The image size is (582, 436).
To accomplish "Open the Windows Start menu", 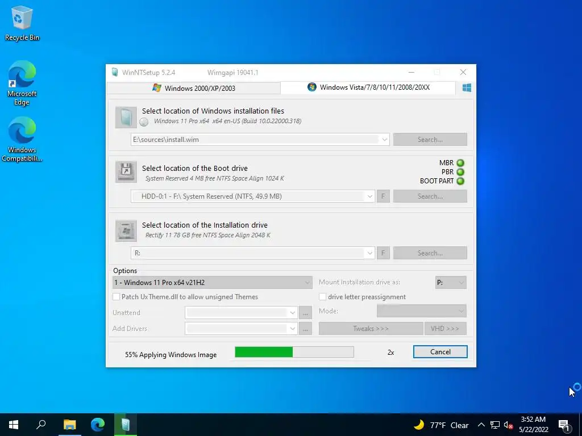I will (x=14, y=425).
